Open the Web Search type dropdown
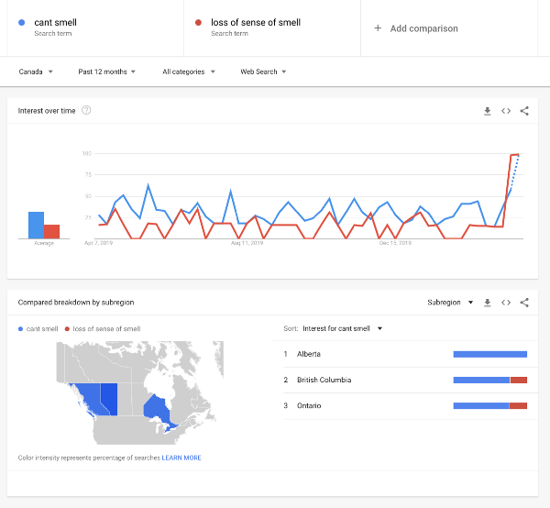 click(263, 72)
